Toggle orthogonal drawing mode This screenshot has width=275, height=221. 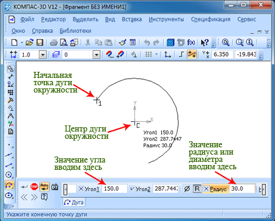pos(182,54)
